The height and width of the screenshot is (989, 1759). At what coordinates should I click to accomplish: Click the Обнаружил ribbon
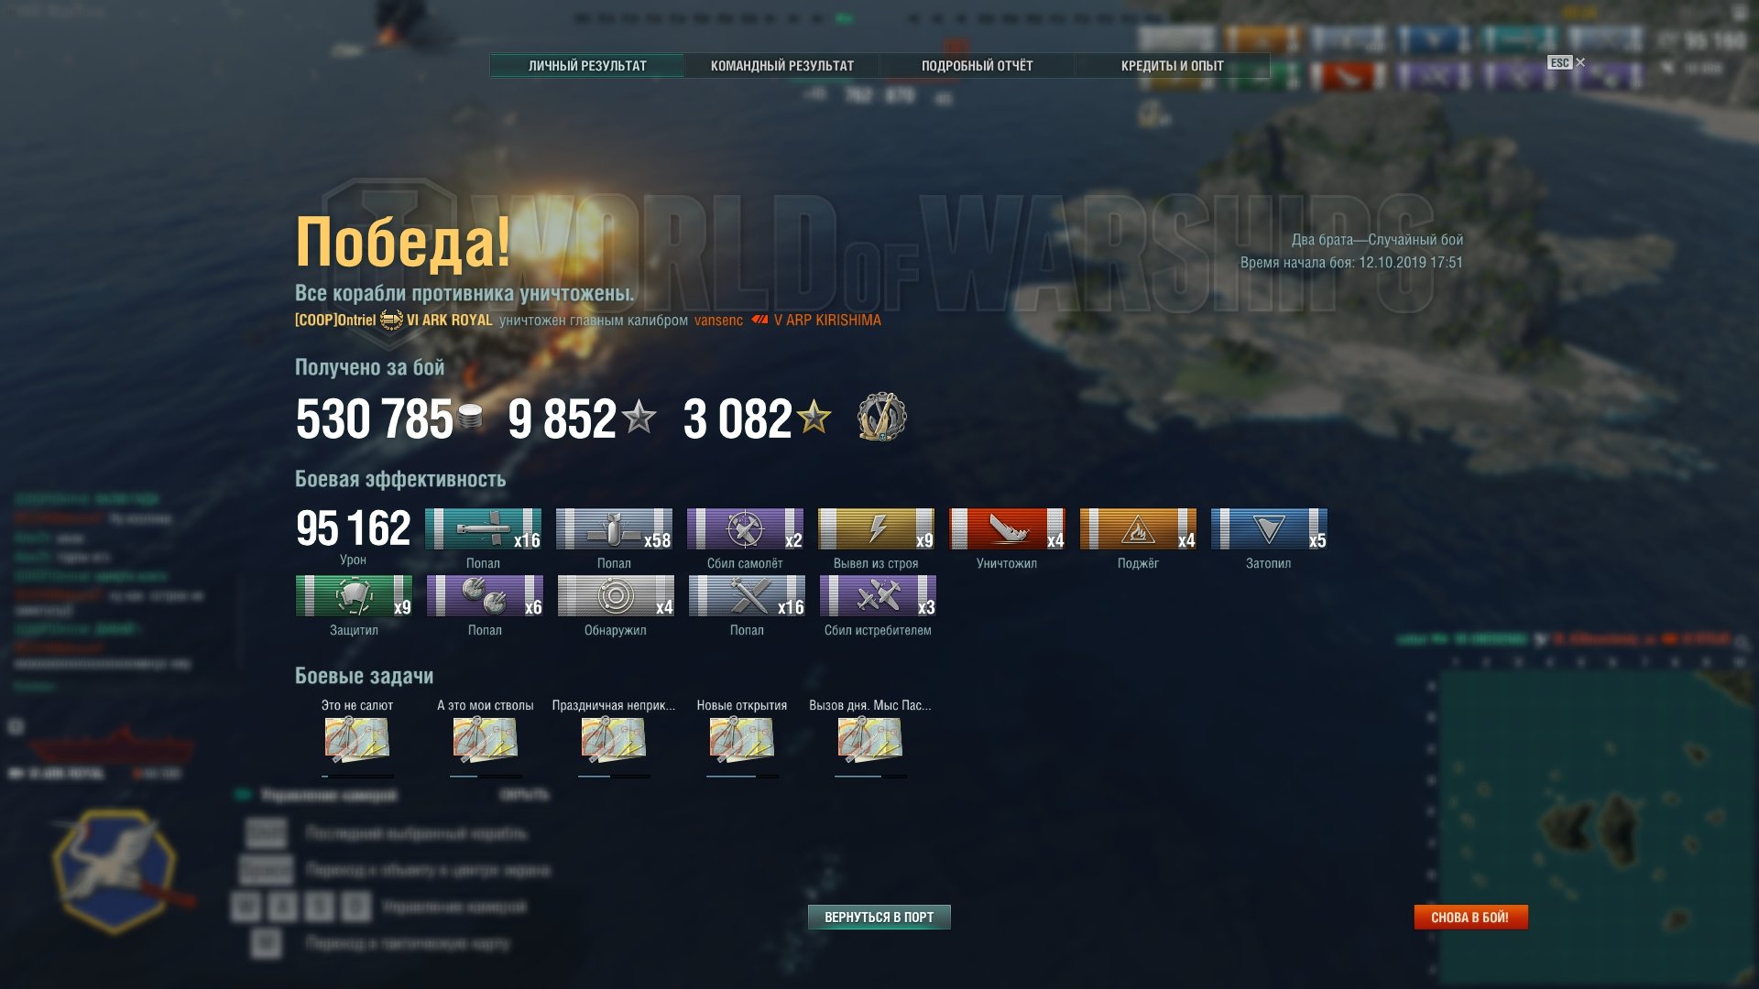[x=616, y=596]
